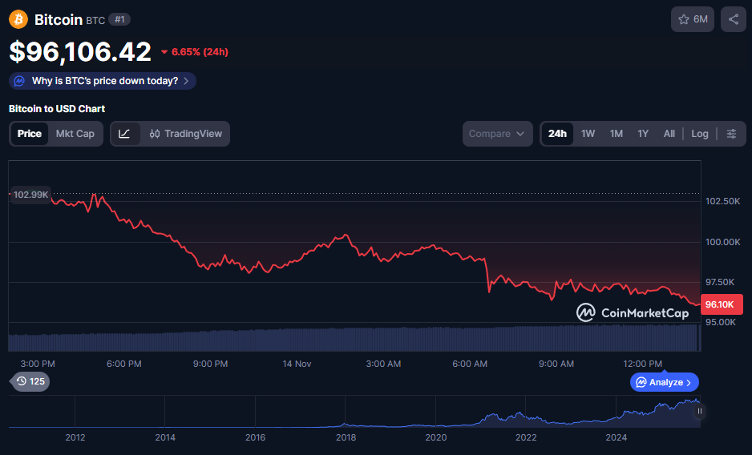This screenshot has height=455, width=752.
Task: Add Bitcoin to watchlist via star button
Action: click(693, 19)
